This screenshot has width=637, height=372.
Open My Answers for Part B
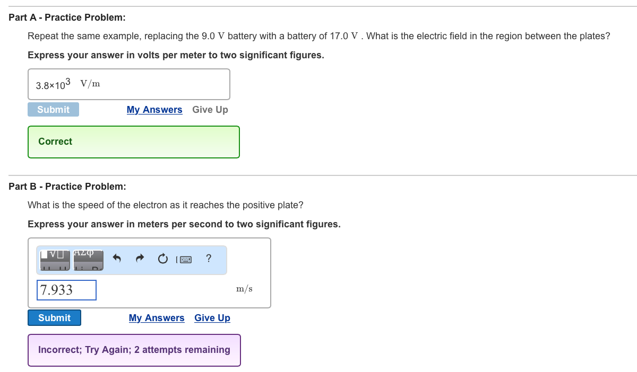156,317
